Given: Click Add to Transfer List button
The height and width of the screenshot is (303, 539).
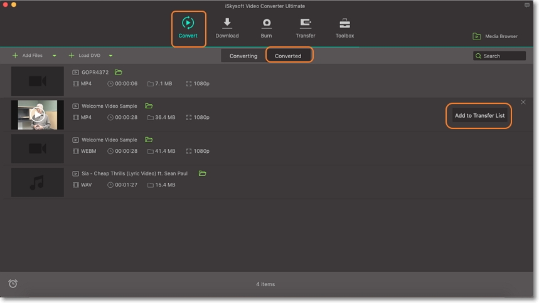Looking at the screenshot, I should [x=479, y=115].
